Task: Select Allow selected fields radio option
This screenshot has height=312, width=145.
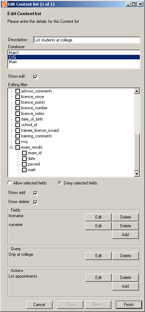Action: point(9,183)
